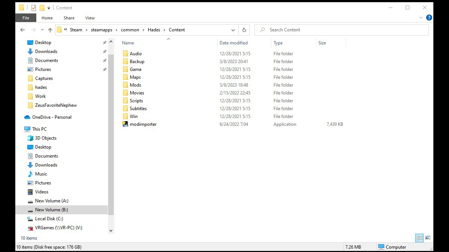Go back to the previous folder
Viewport: 449px width, 252px height.
[22, 29]
